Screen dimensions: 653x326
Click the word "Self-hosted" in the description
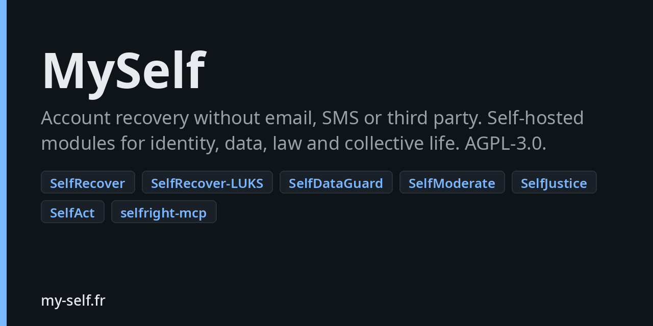click(536, 118)
